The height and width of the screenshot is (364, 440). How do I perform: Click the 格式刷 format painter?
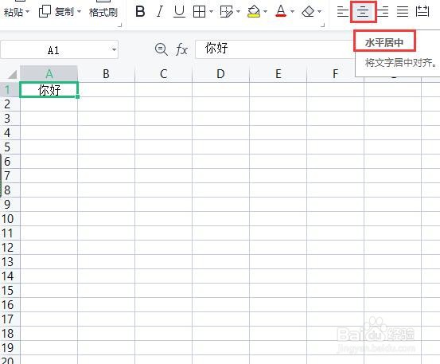(x=103, y=12)
